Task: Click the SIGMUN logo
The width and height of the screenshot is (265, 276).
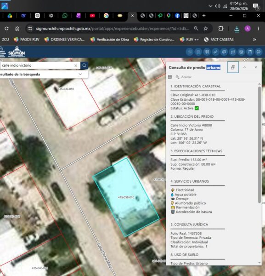Action: (17, 52)
